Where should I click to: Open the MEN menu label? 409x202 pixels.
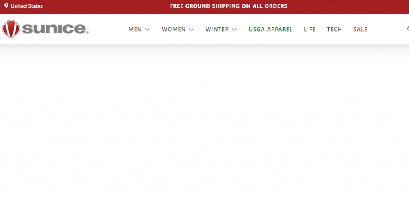click(135, 29)
